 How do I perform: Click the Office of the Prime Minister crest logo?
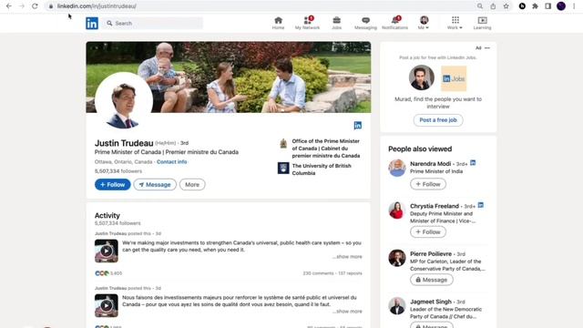pos(283,144)
